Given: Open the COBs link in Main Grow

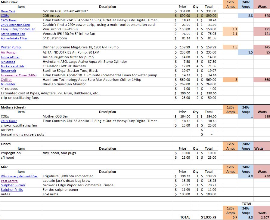Looking at the screenshot, I should 5,16.
